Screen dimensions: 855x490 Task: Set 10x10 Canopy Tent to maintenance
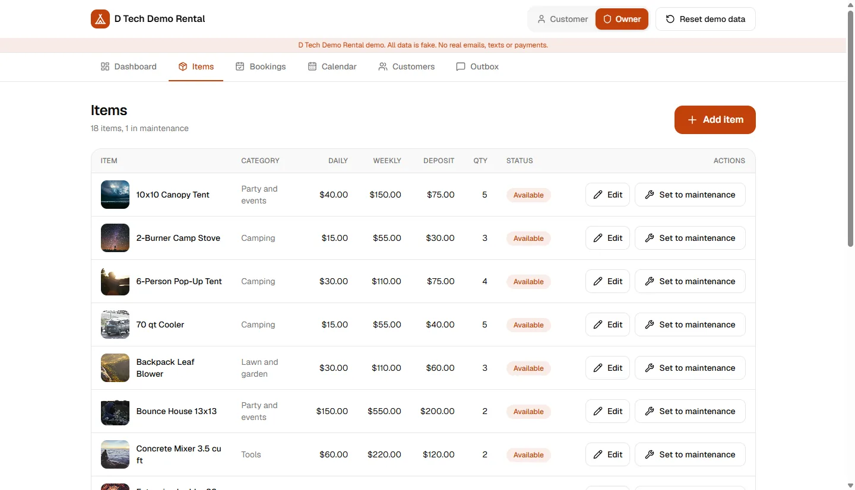690,195
